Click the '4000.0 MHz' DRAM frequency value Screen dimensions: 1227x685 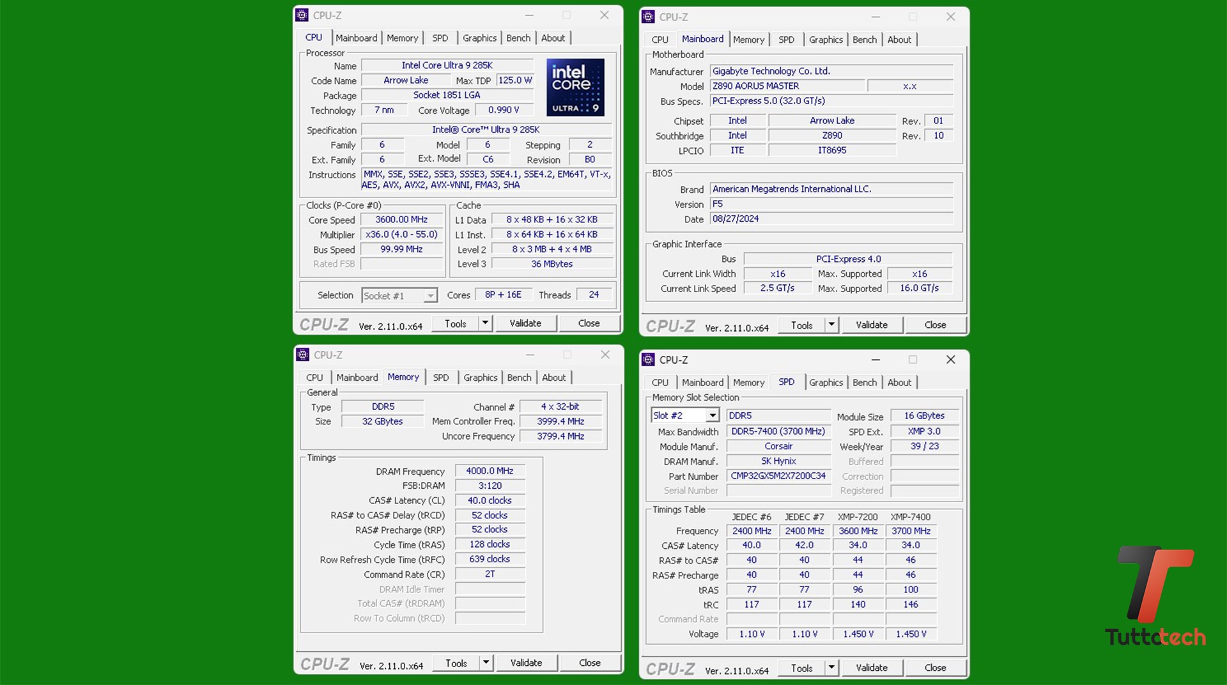pos(490,471)
